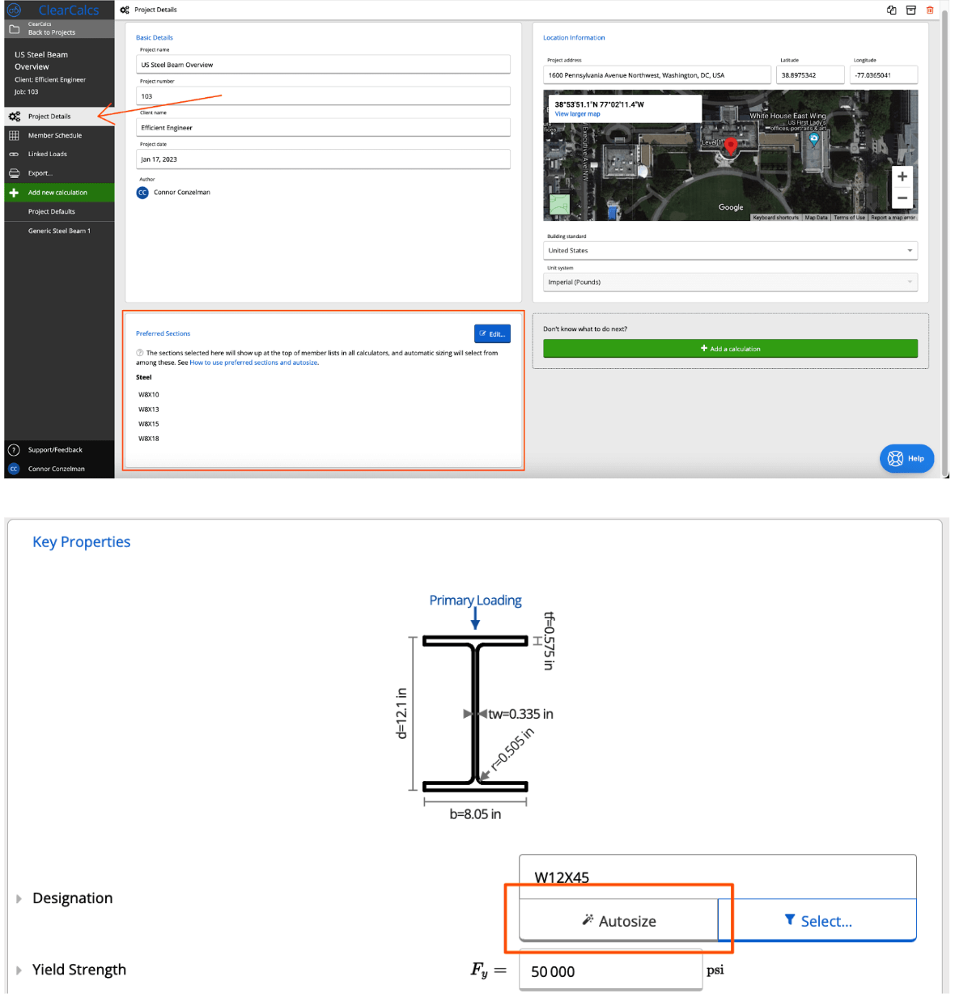The width and height of the screenshot is (955, 1002).
Task: Click the help question icon in Preferred Sections
Action: (140, 353)
